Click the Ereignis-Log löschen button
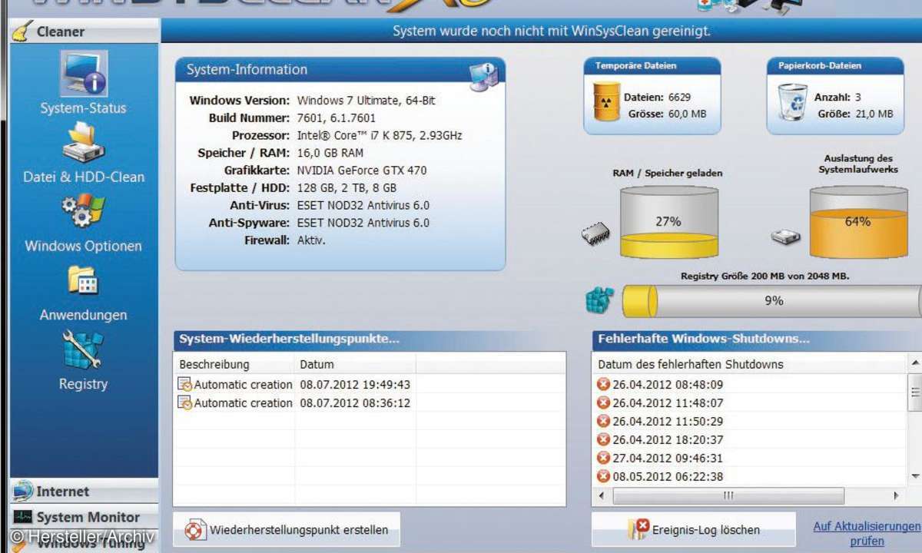 [694, 529]
